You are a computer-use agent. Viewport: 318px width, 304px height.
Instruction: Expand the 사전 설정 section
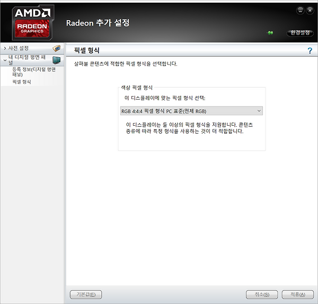pyautogui.click(x=5, y=48)
